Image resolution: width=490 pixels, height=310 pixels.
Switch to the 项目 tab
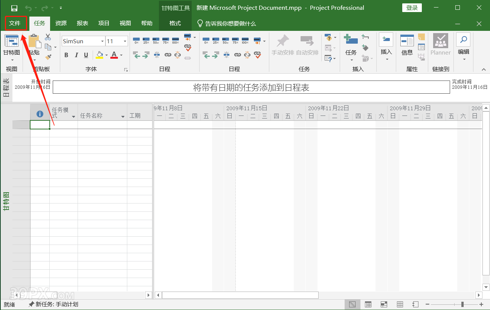(x=104, y=23)
